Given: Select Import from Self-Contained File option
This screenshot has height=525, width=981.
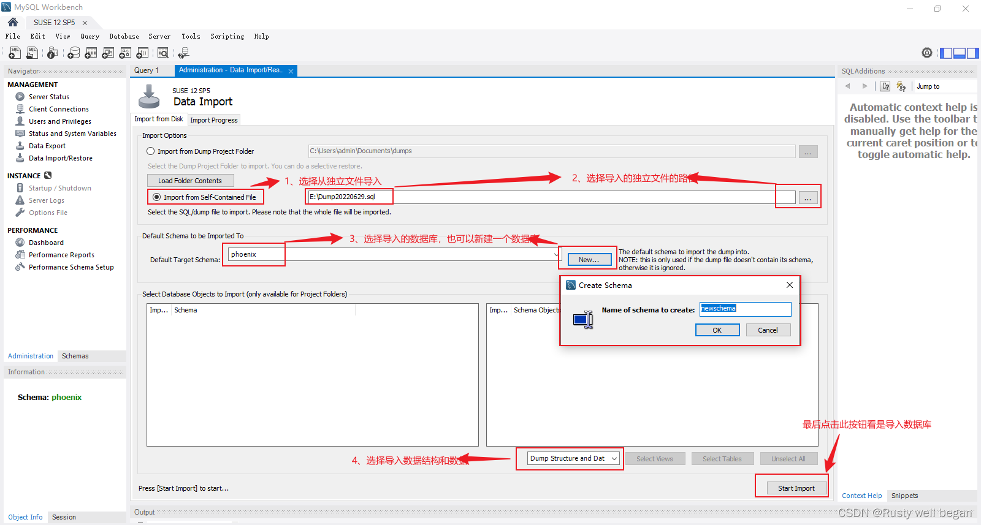Looking at the screenshot, I should tap(157, 197).
